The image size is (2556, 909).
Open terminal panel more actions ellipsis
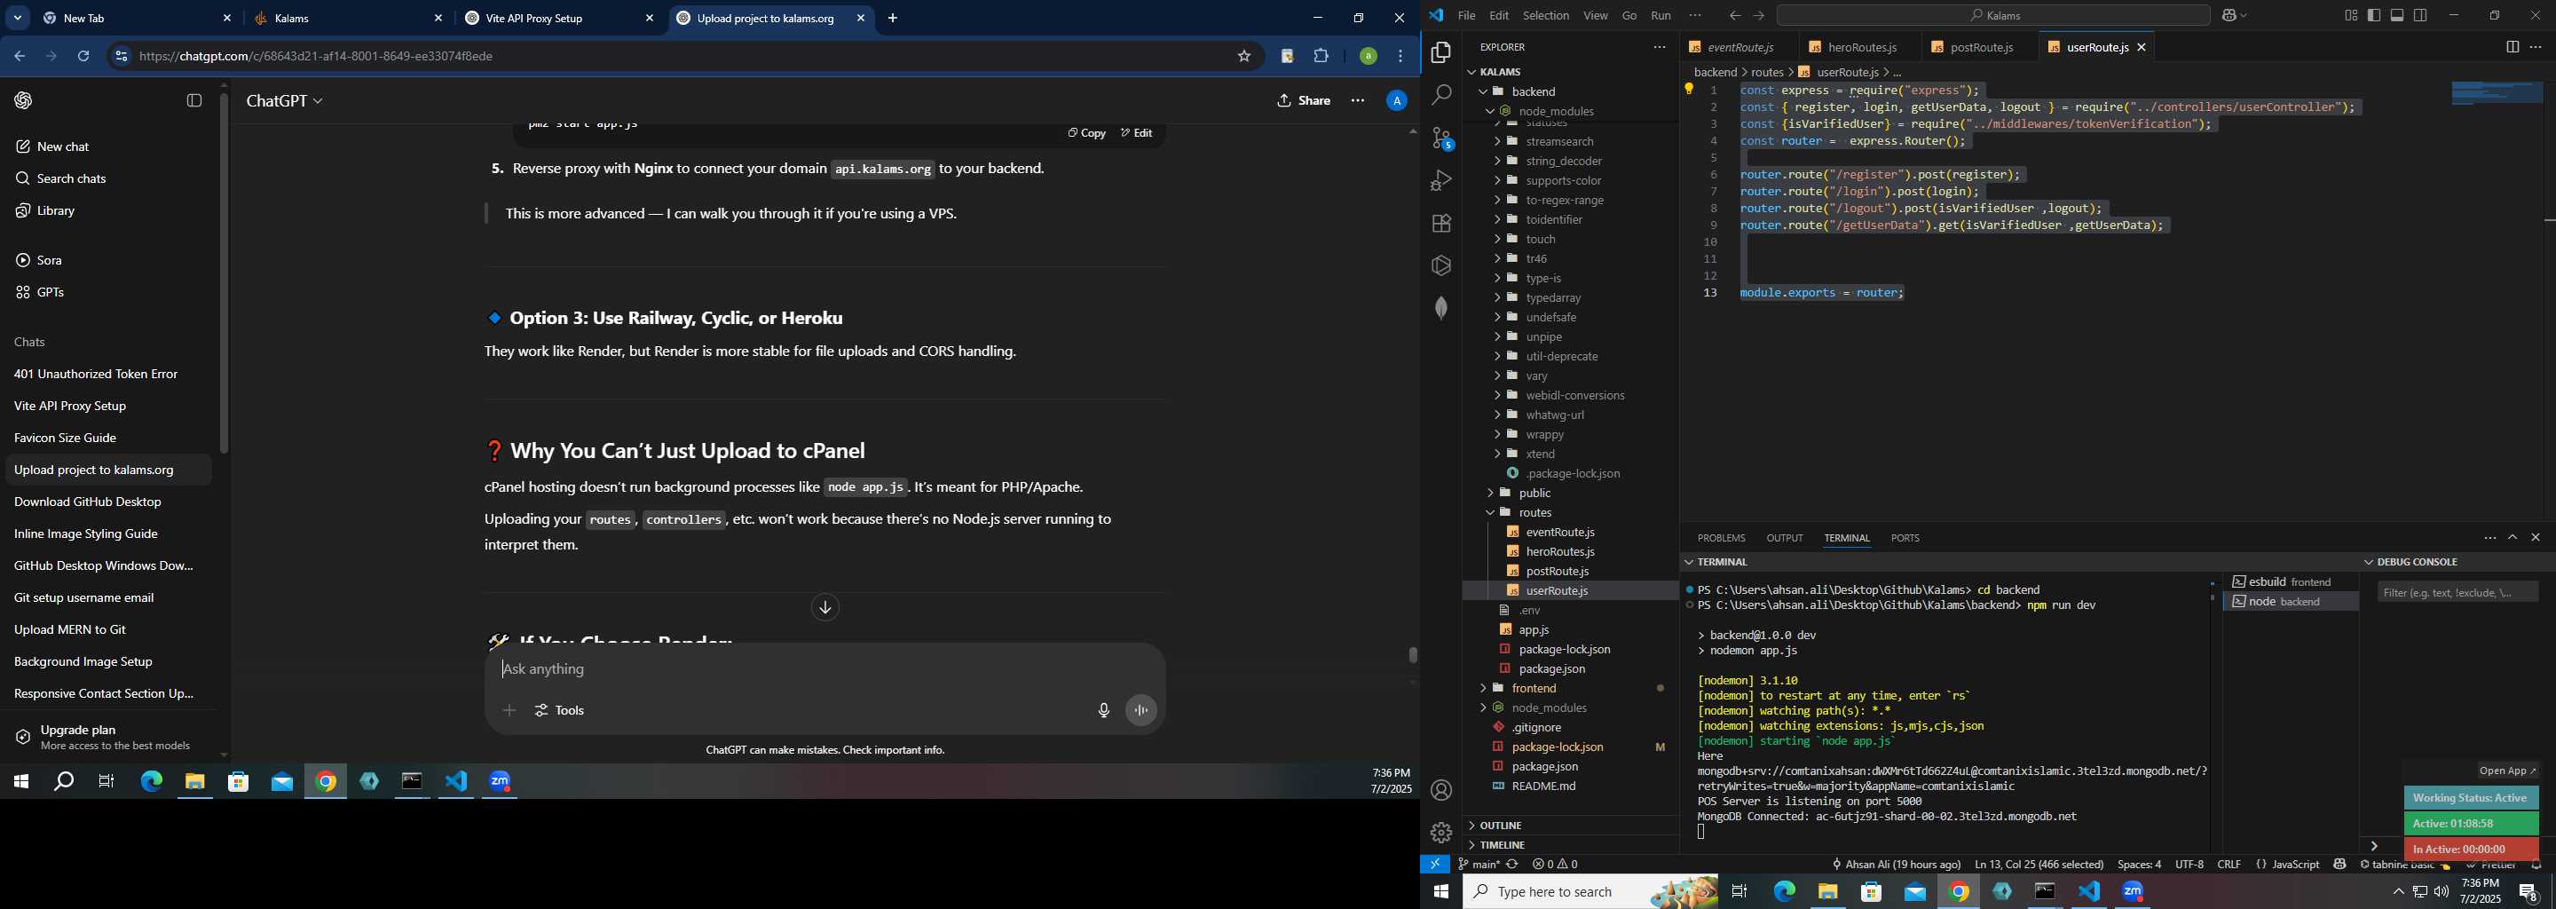click(2489, 538)
